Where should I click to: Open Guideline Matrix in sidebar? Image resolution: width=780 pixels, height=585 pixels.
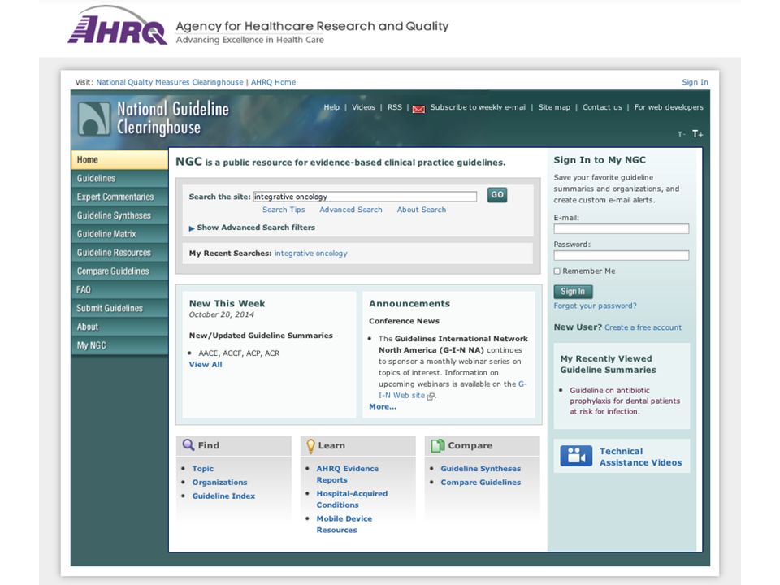(119, 234)
